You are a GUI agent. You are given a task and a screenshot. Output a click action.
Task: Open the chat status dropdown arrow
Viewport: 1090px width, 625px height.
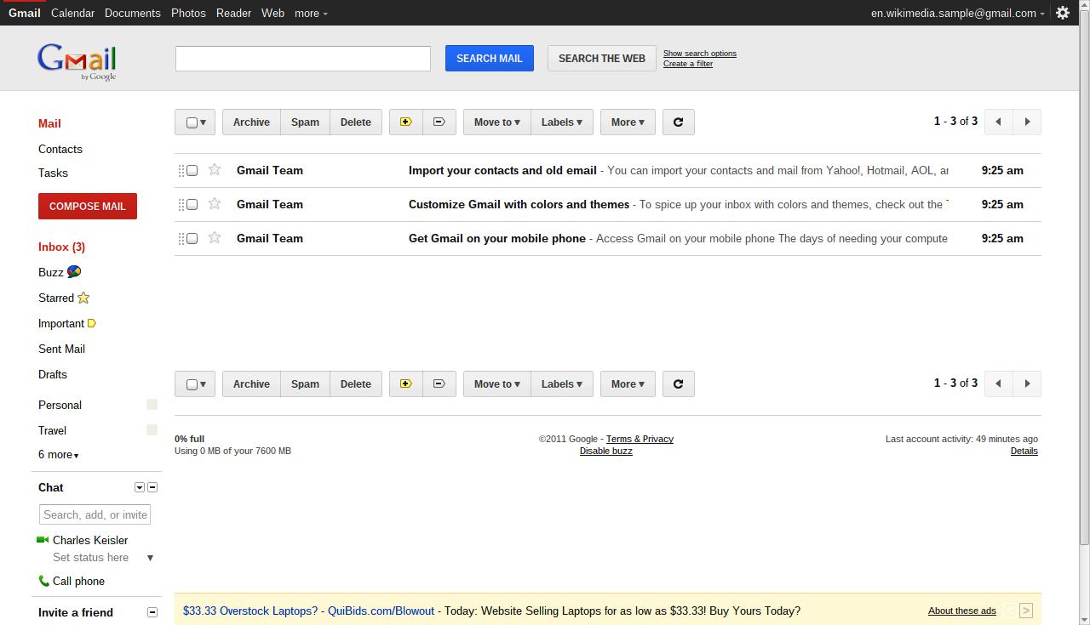pyautogui.click(x=150, y=558)
